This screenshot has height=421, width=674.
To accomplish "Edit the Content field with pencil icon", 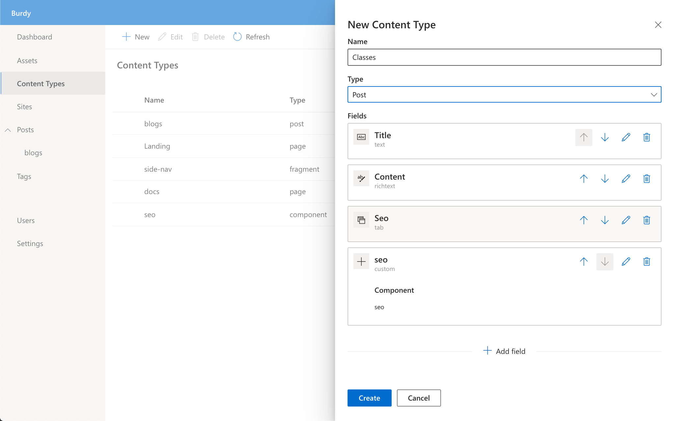I will (626, 179).
